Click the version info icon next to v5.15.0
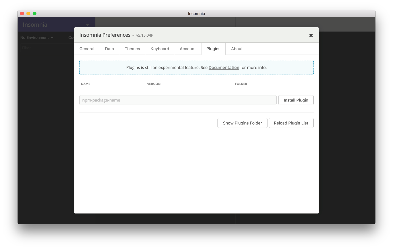 pos(151,36)
